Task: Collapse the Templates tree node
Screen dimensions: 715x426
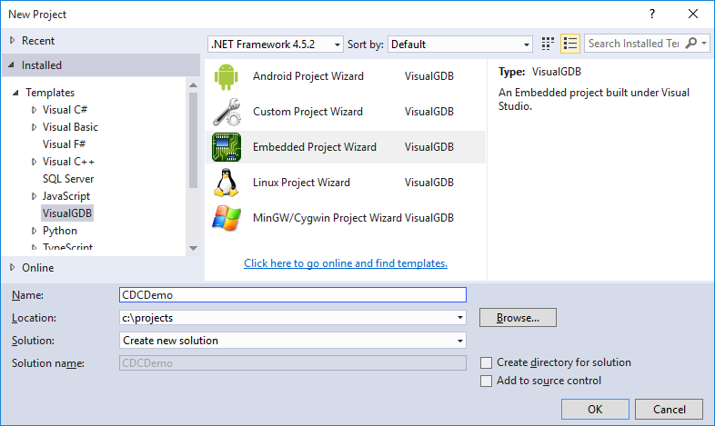Action: click(x=15, y=93)
